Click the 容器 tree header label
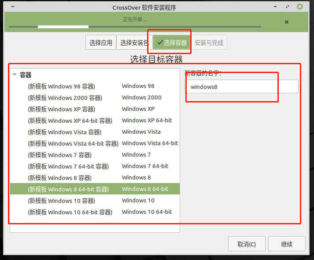The width and height of the screenshot is (314, 260). click(26, 75)
